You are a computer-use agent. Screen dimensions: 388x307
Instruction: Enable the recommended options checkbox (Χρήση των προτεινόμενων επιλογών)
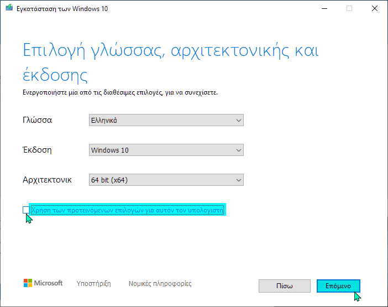click(26, 210)
